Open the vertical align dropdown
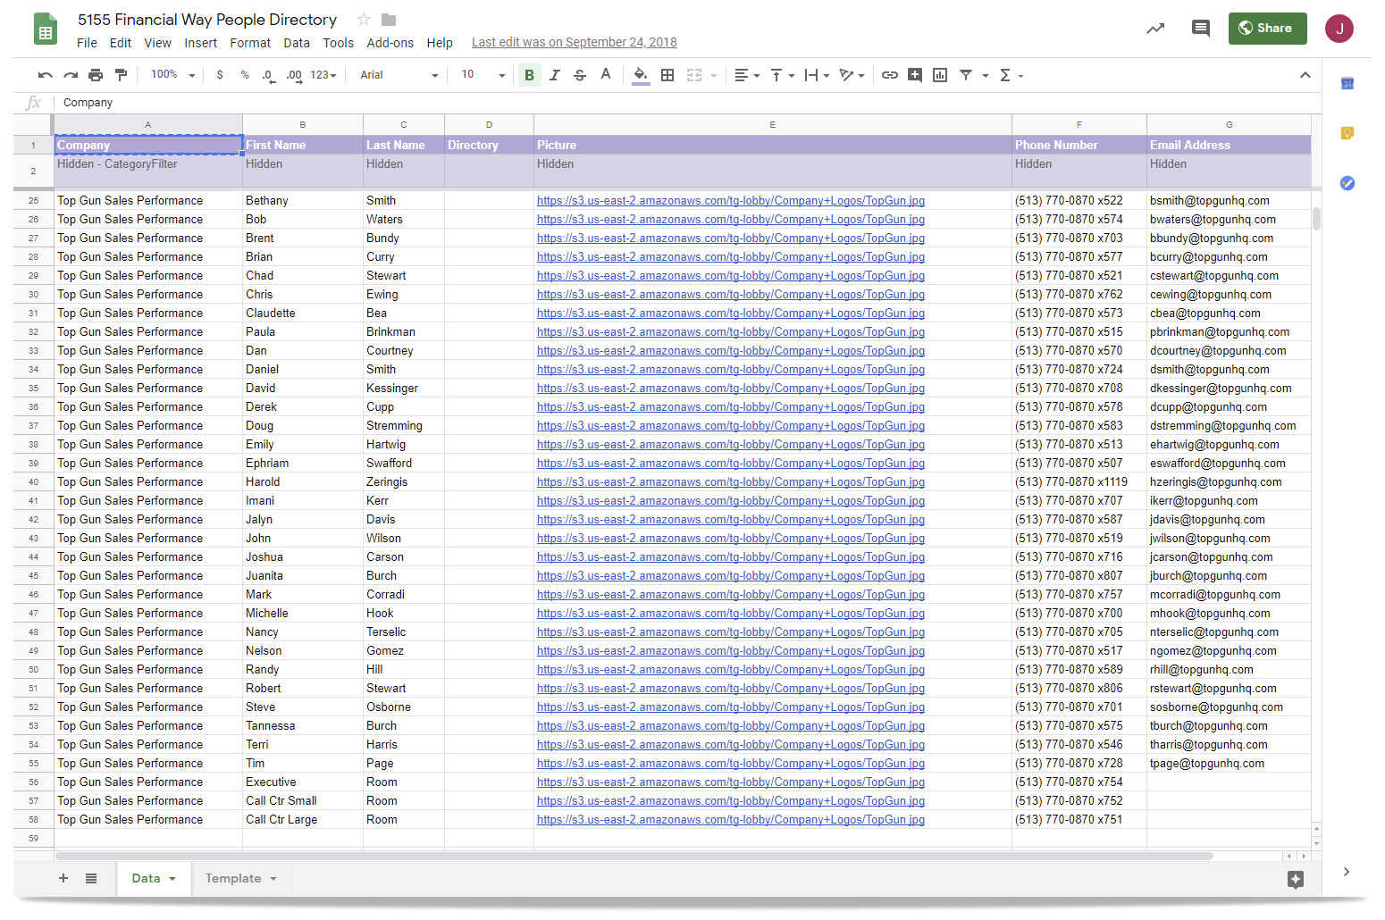The image size is (1385, 920). click(x=782, y=76)
